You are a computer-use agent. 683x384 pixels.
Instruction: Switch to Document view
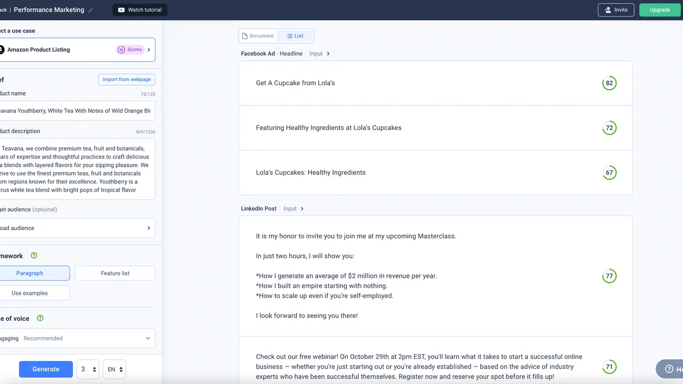tap(258, 36)
